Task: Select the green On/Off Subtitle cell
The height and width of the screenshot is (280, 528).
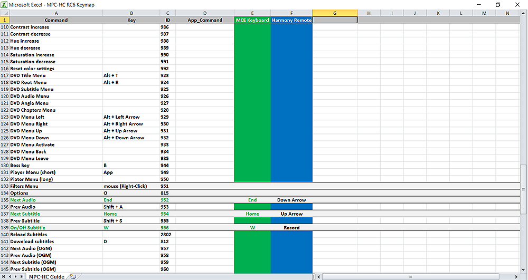Action: pos(56,228)
